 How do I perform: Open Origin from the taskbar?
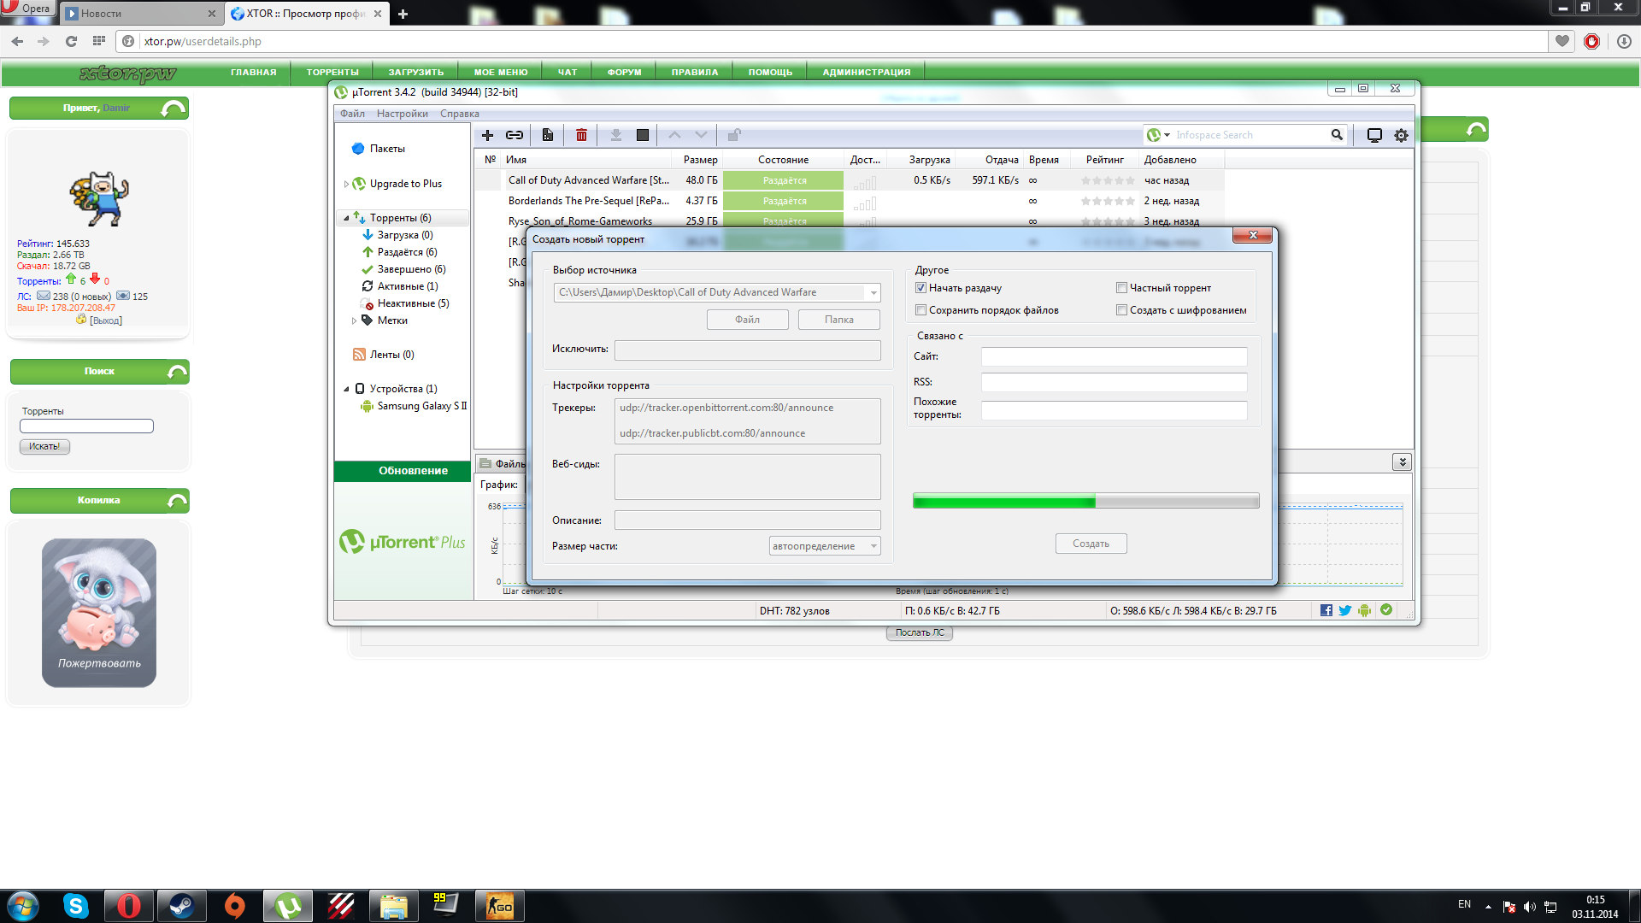pos(234,906)
